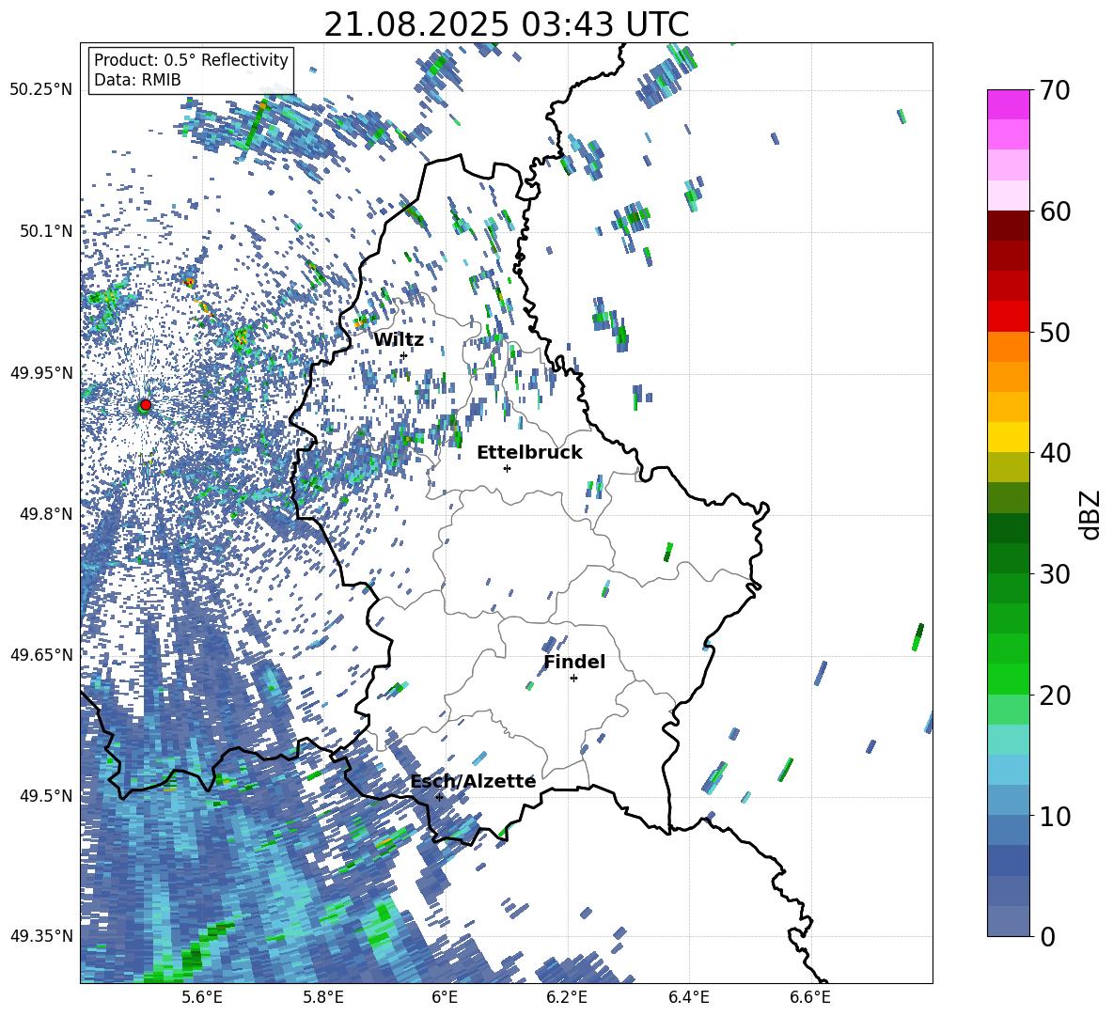Click the Ettelbruck station cross marker
Screen dimensions: 1113x1016
(507, 468)
